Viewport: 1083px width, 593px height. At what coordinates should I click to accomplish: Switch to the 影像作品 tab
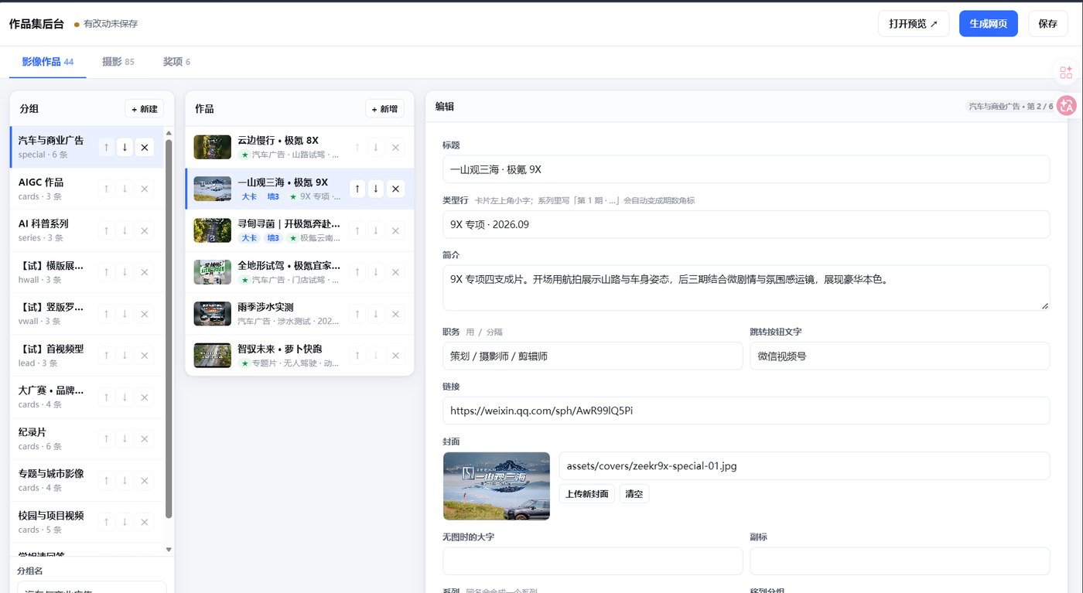pos(48,62)
